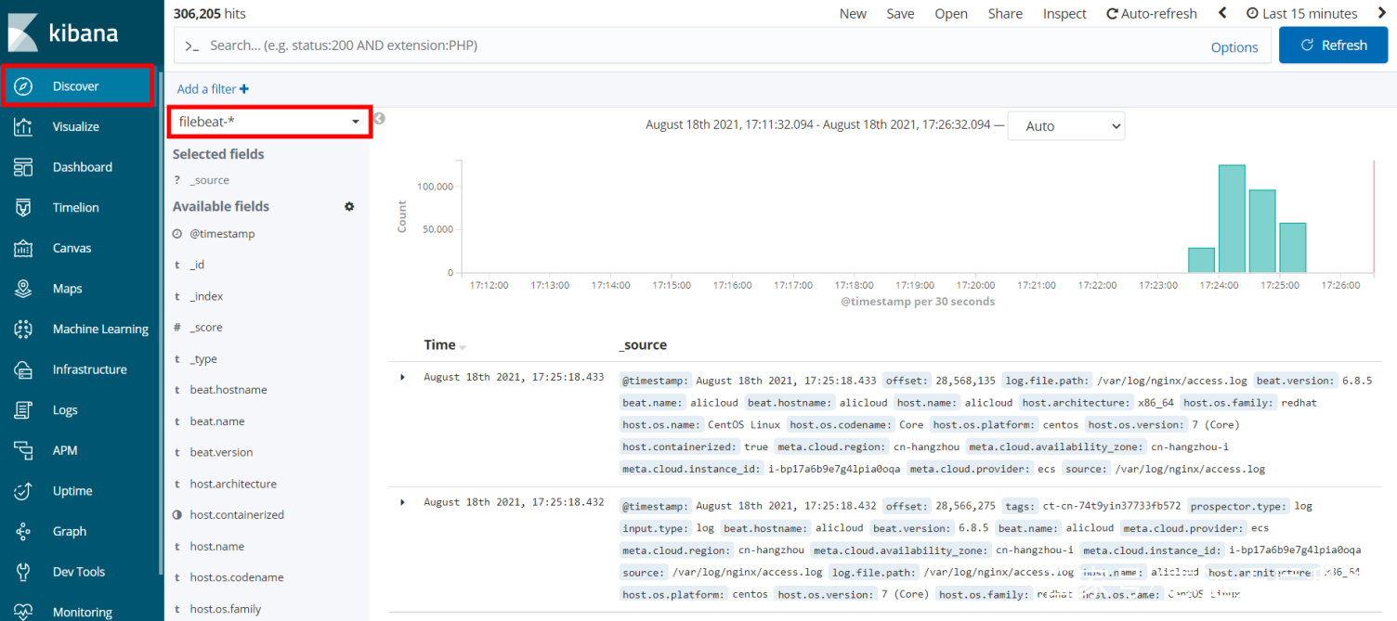Click the first histogram bar at 17:23:30

pos(1202,261)
